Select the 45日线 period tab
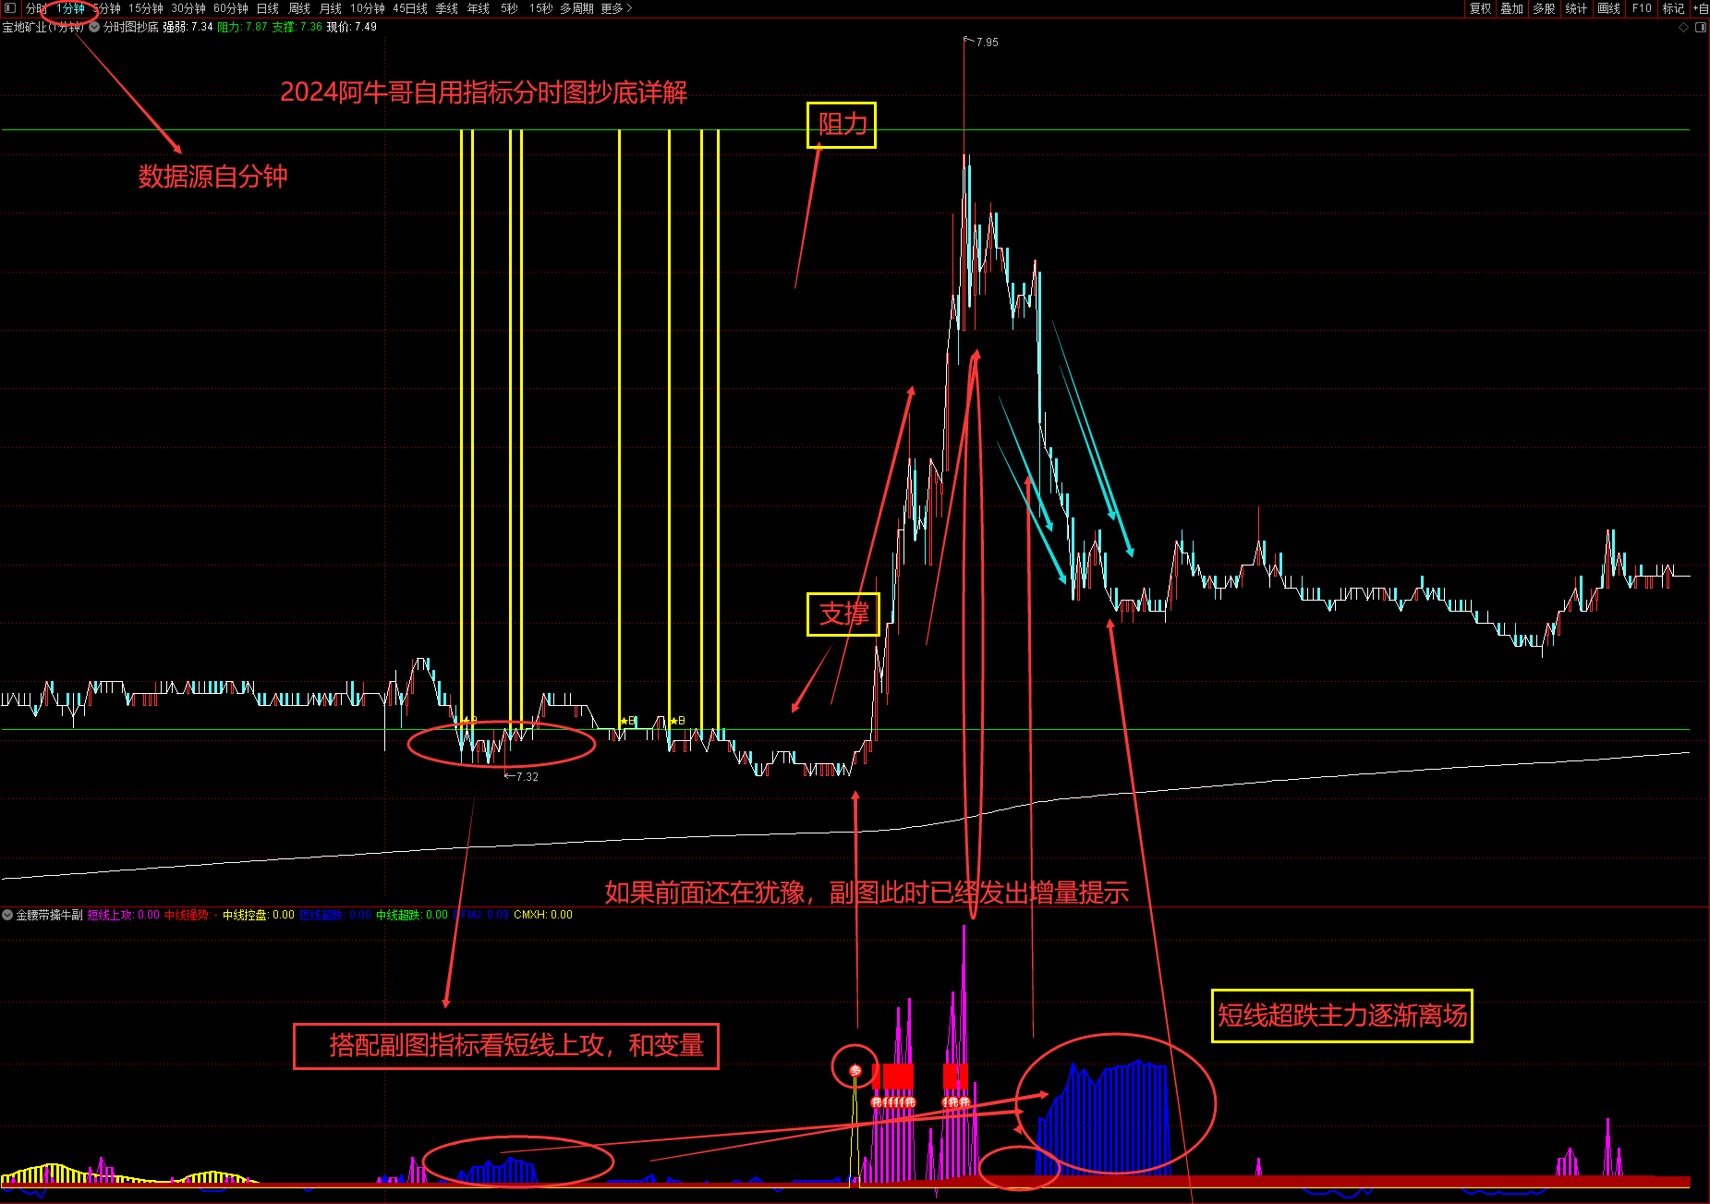The width and height of the screenshot is (1710, 1204). coord(410,8)
